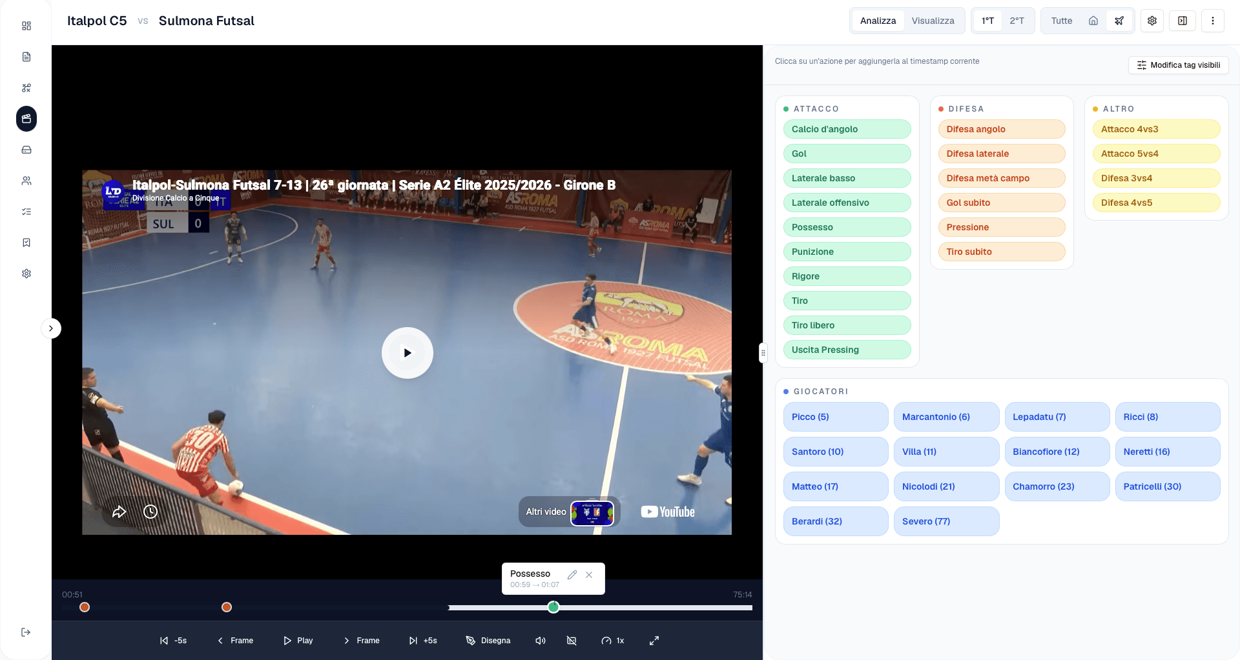Click the panel splitter handle
Screen dimensions: 1240x660
(763, 353)
